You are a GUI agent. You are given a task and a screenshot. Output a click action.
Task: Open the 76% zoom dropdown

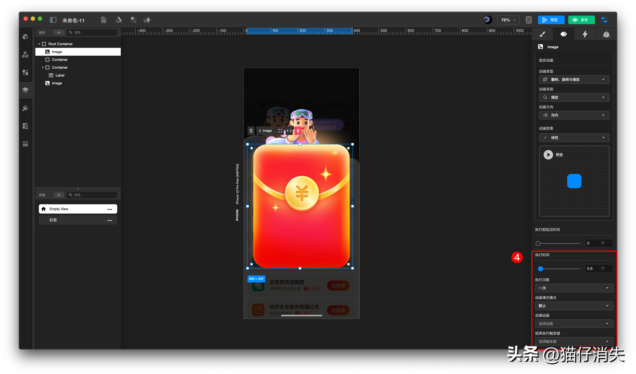[508, 20]
